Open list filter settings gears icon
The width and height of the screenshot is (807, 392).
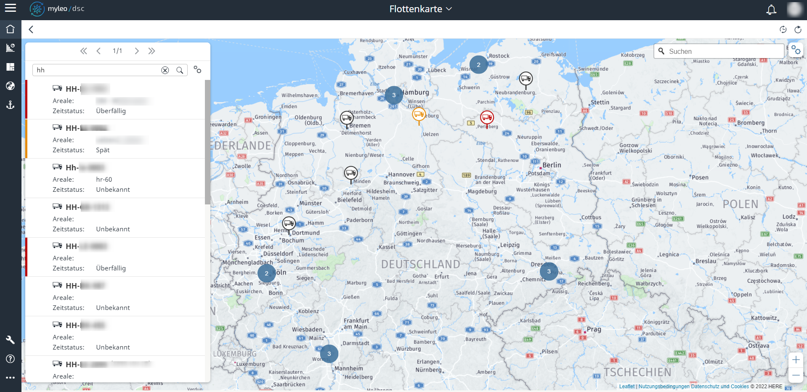197,69
